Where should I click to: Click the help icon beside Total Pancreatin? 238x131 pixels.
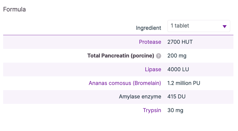tap(159, 56)
